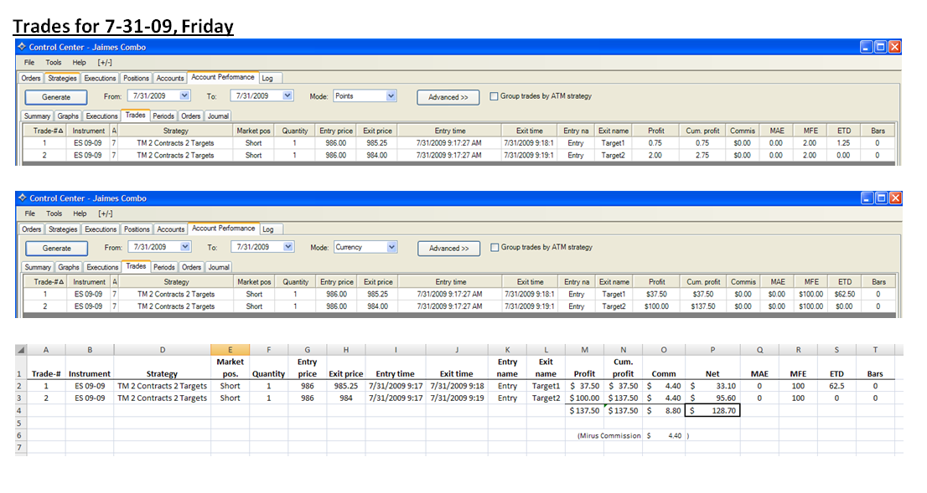Click the spreadsheet cell showing net 128.70
Screen dimensions: 927x493
point(712,410)
